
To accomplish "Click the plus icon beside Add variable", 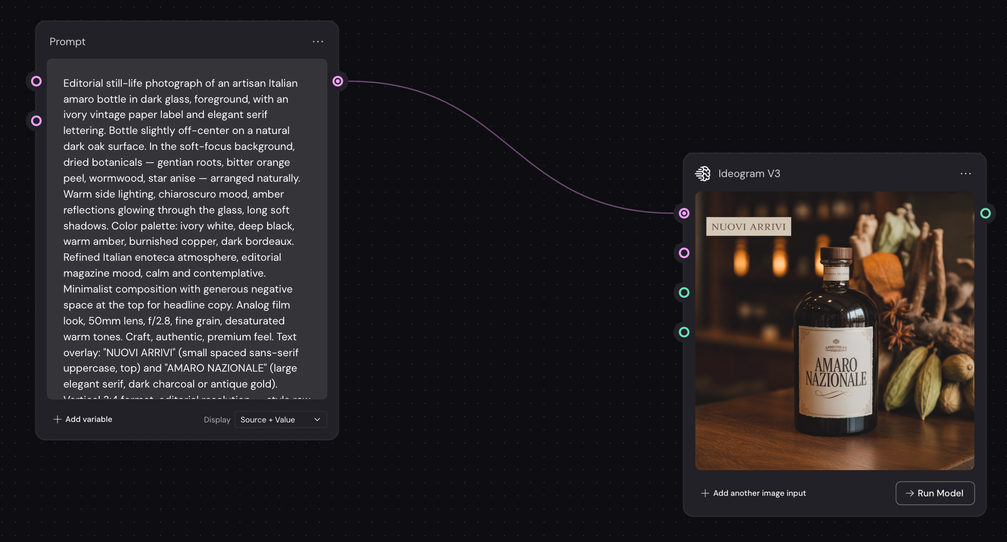I will [x=58, y=419].
